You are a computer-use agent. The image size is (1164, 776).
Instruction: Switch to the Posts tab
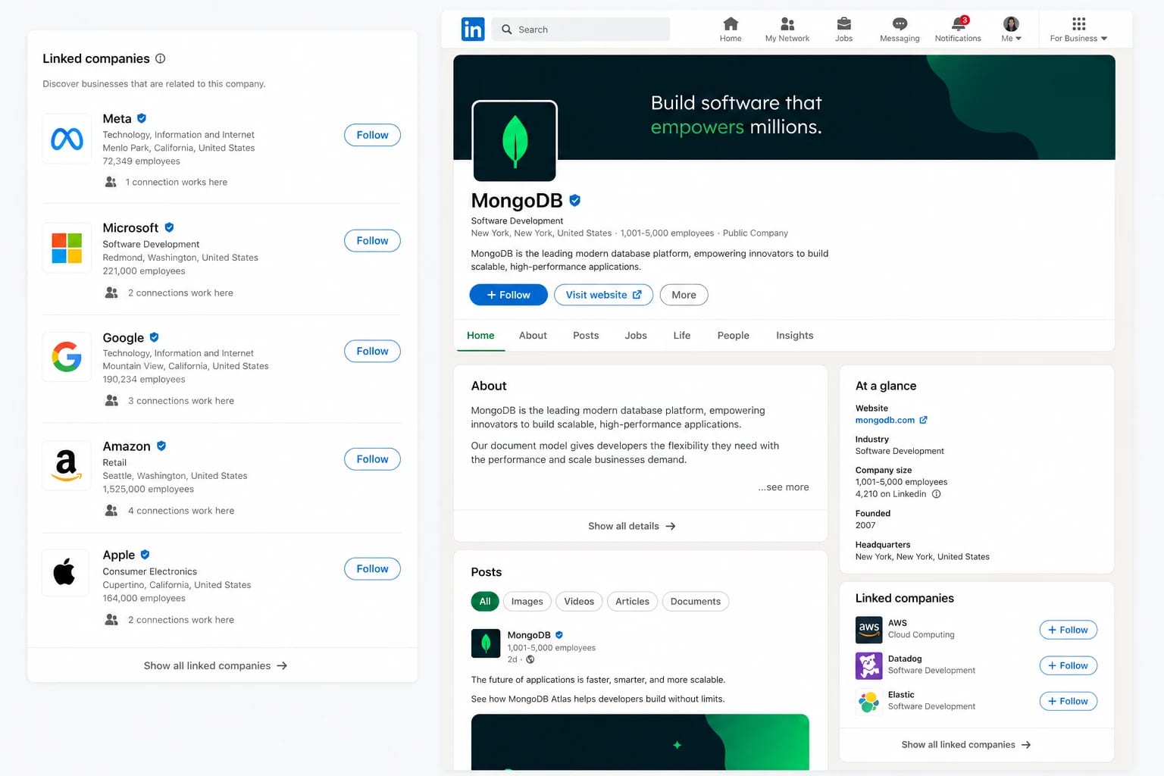(x=586, y=336)
